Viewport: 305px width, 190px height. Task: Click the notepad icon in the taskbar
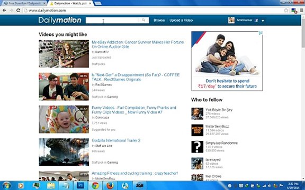coord(66,186)
